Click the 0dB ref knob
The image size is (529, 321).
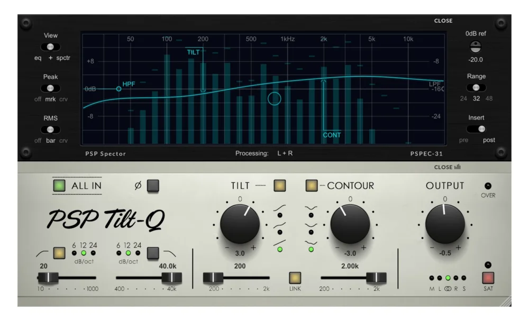pyautogui.click(x=476, y=47)
